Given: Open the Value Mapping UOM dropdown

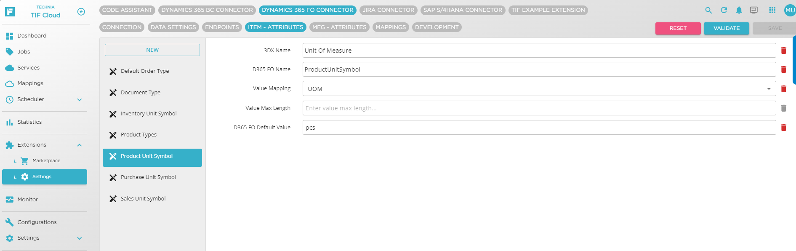Looking at the screenshot, I should pyautogui.click(x=539, y=89).
